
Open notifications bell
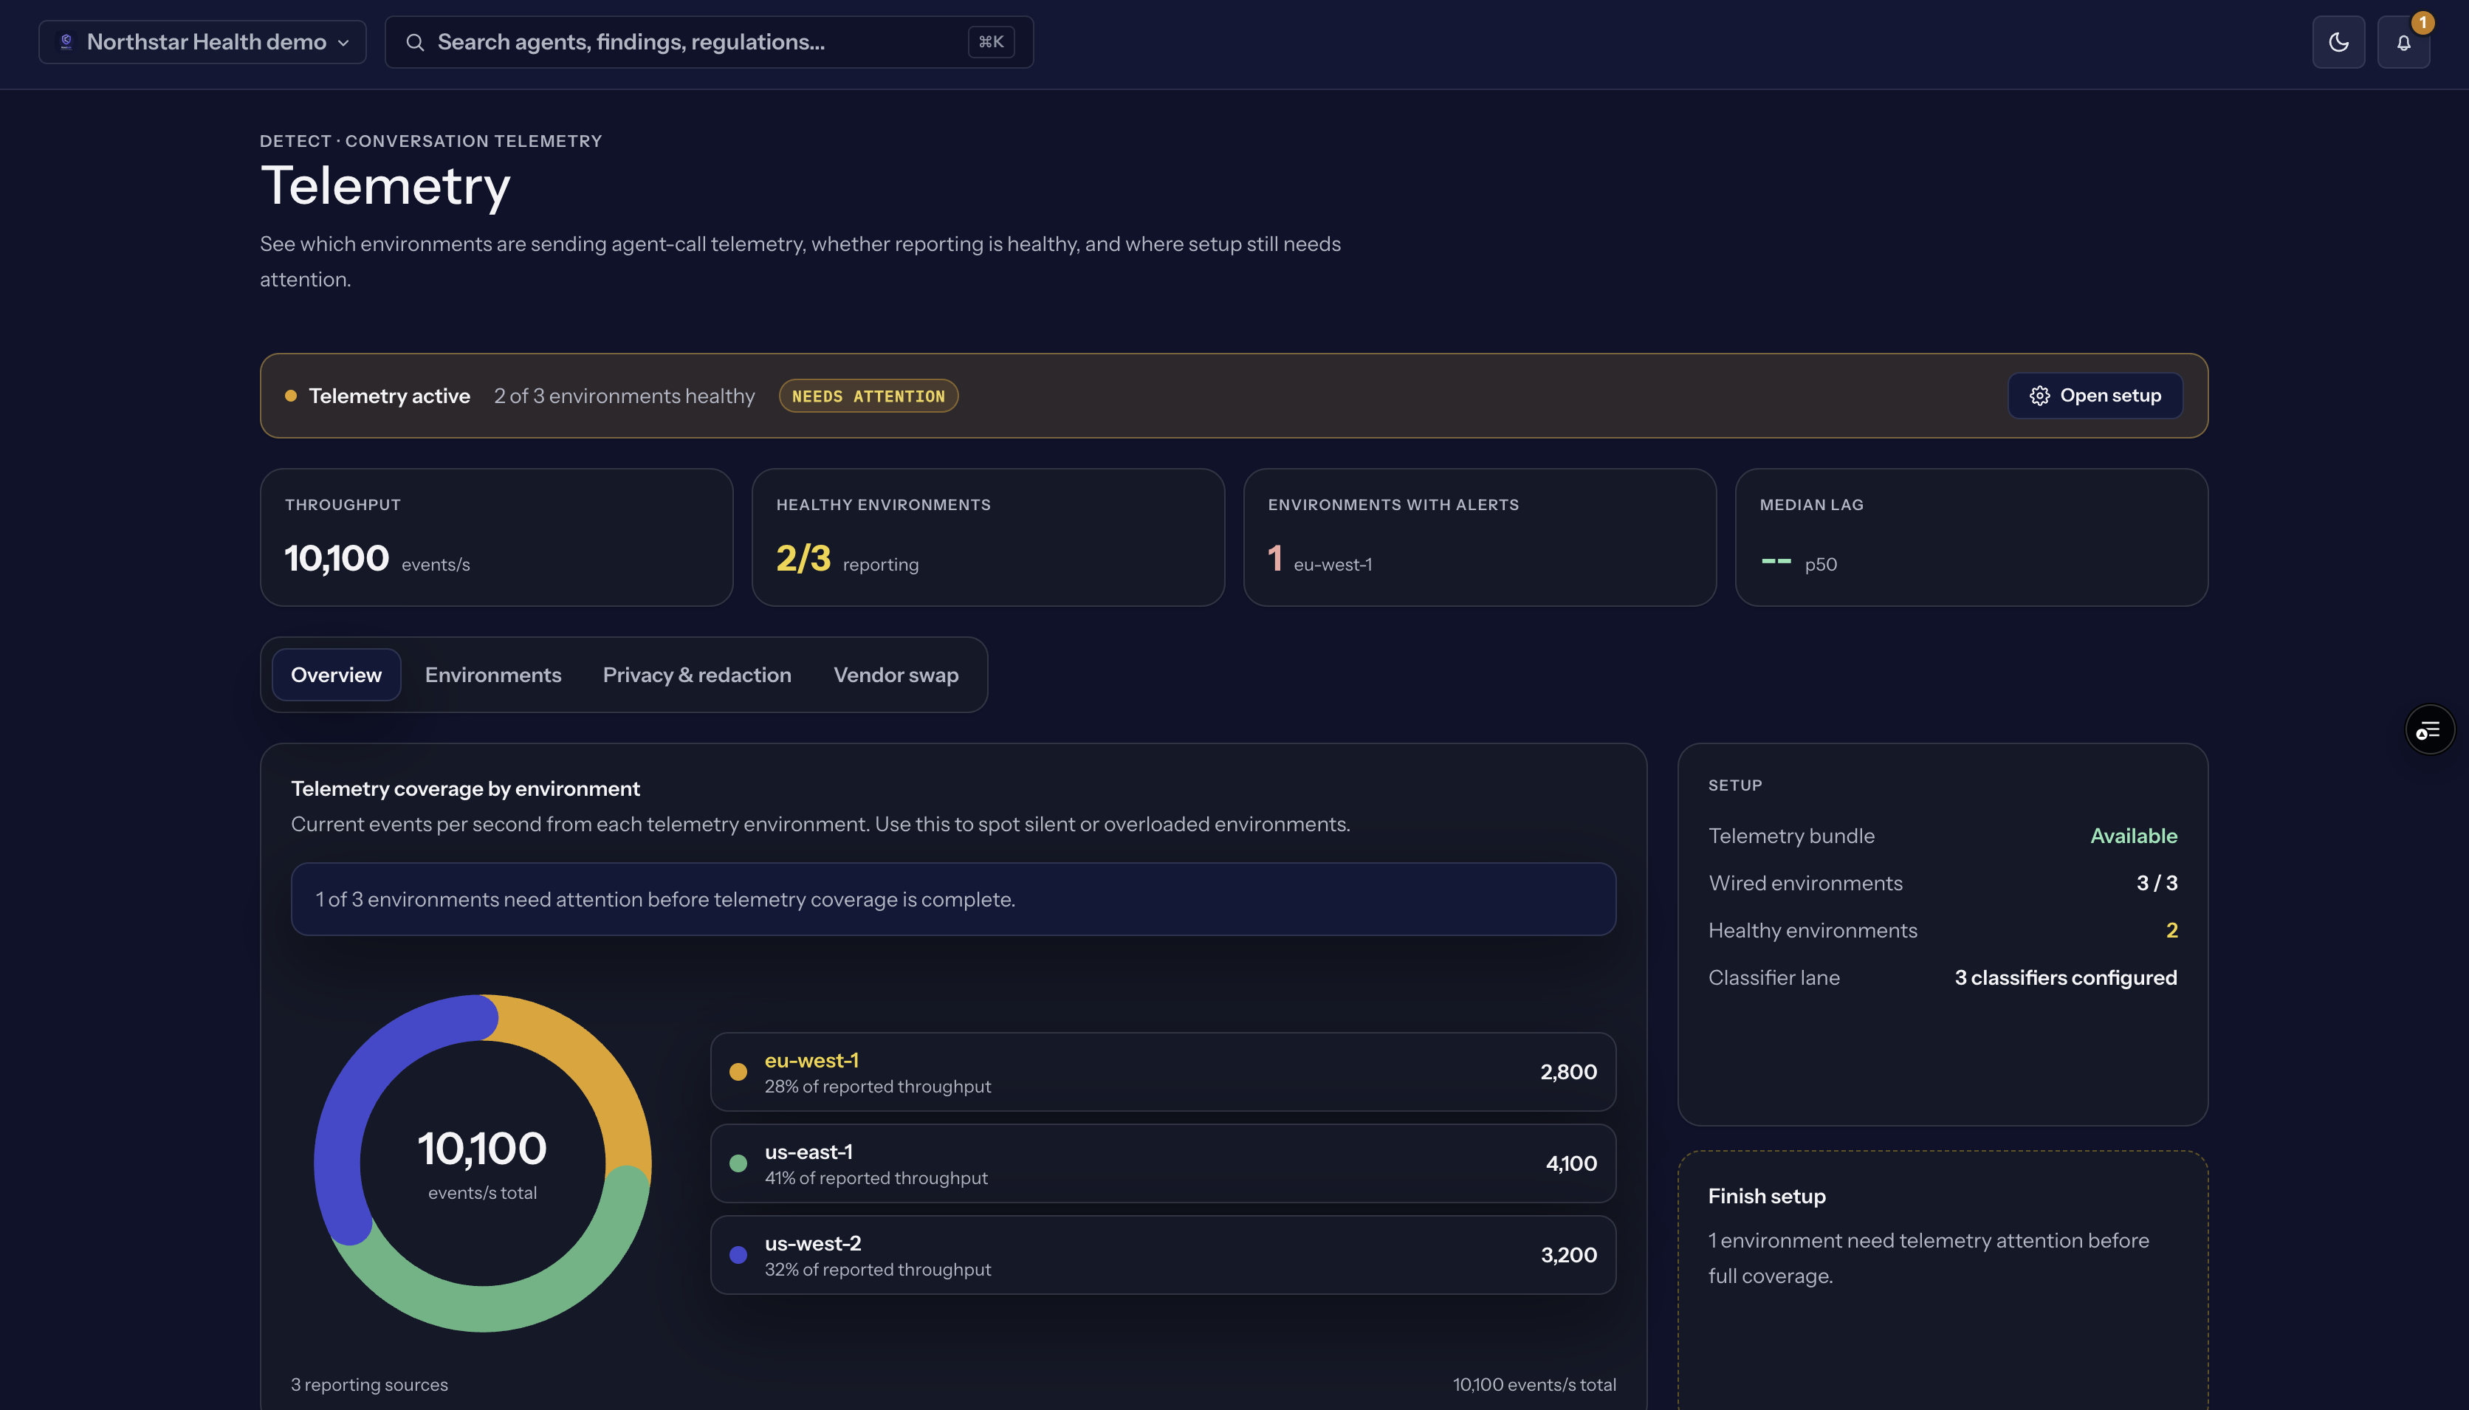pos(2403,43)
